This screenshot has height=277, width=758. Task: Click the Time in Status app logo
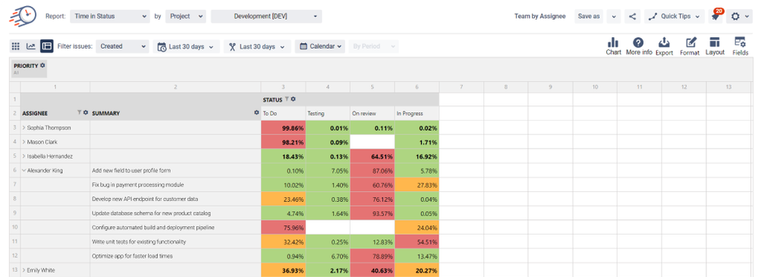pos(22,16)
